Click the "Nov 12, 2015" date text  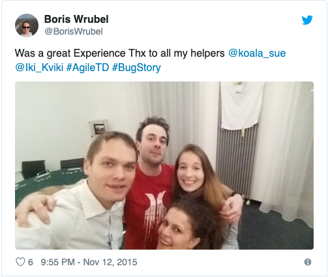pos(110,262)
